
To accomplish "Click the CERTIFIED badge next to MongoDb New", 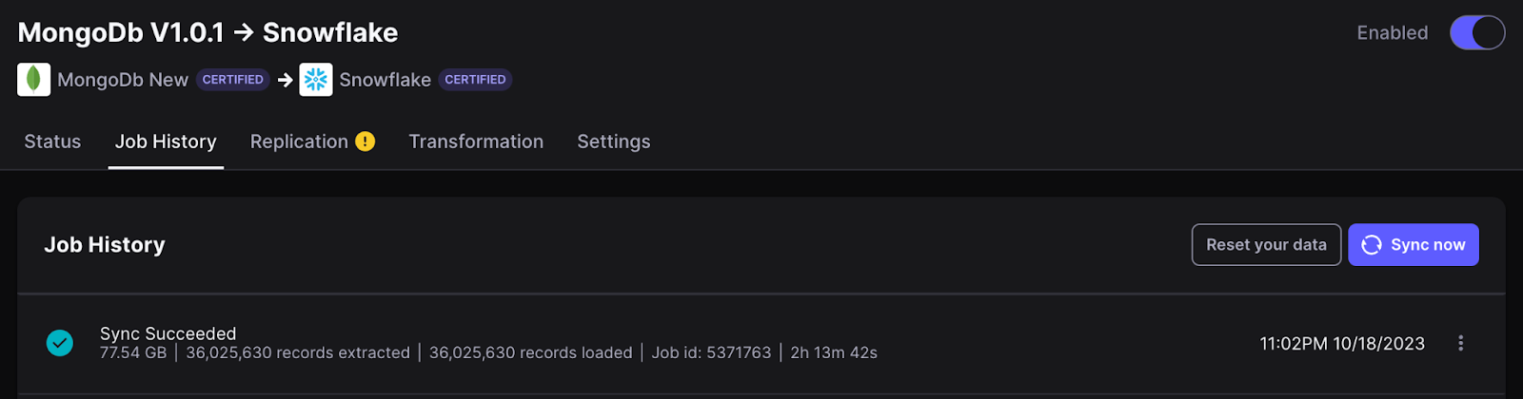I will pyautogui.click(x=233, y=80).
